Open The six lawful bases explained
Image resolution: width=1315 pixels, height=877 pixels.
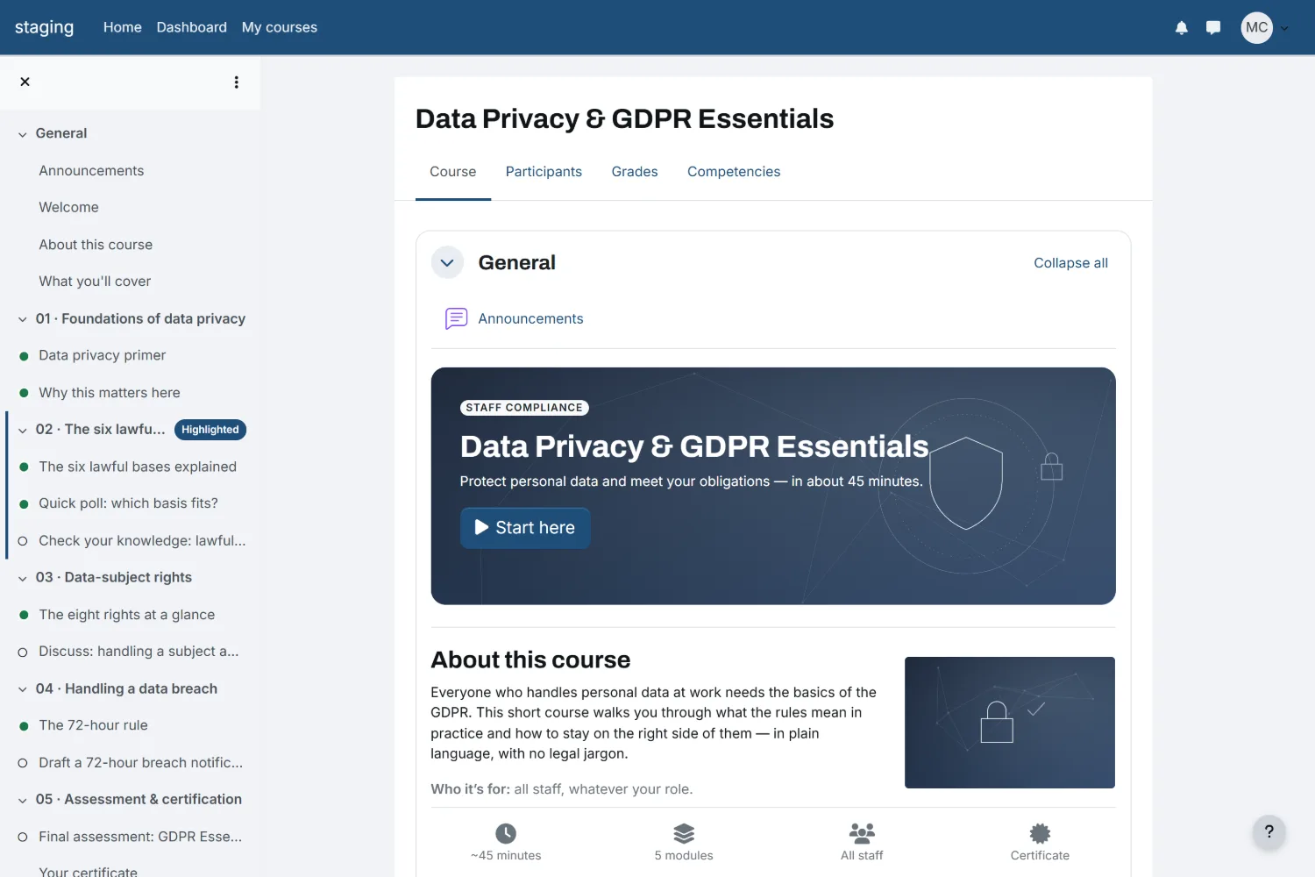138,467
